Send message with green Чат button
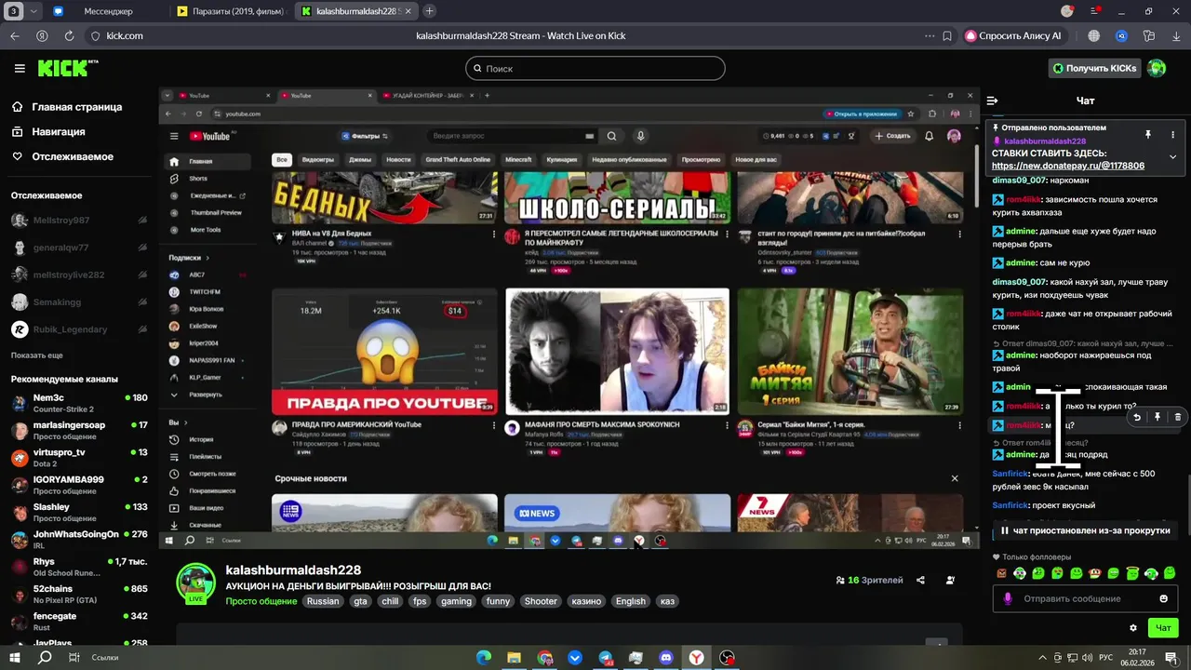Viewport: 1191px width, 670px height. (x=1163, y=628)
